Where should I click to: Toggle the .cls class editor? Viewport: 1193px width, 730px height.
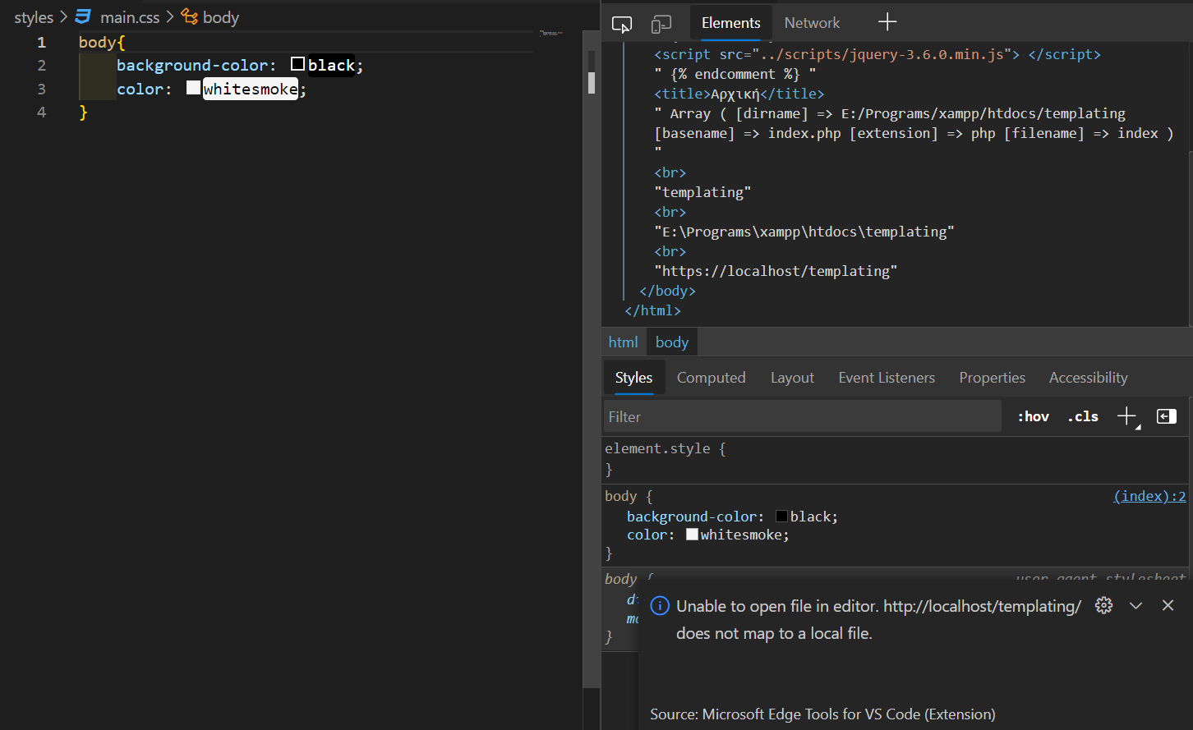pos(1083,416)
